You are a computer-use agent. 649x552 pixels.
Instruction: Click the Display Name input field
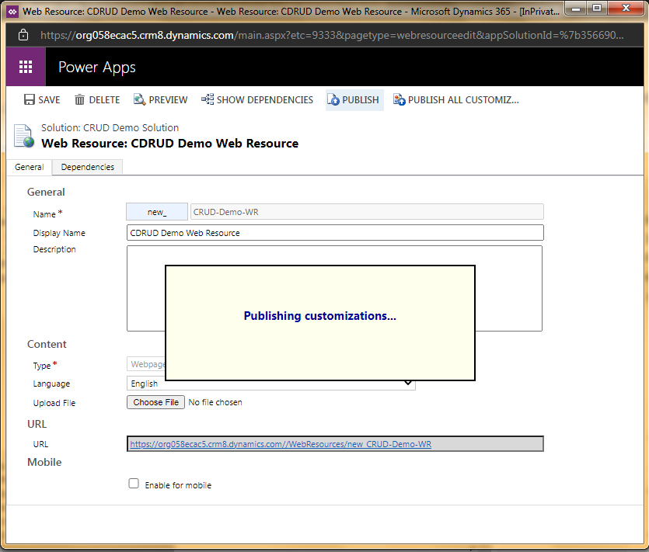[x=335, y=233]
